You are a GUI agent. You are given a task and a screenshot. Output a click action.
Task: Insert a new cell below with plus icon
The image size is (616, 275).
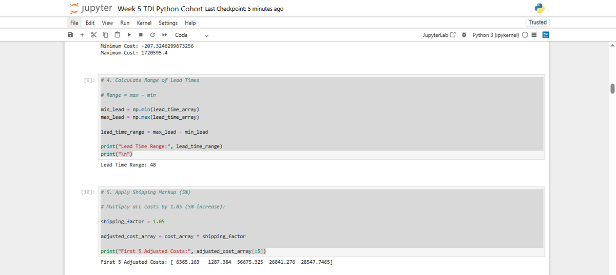(x=82, y=35)
